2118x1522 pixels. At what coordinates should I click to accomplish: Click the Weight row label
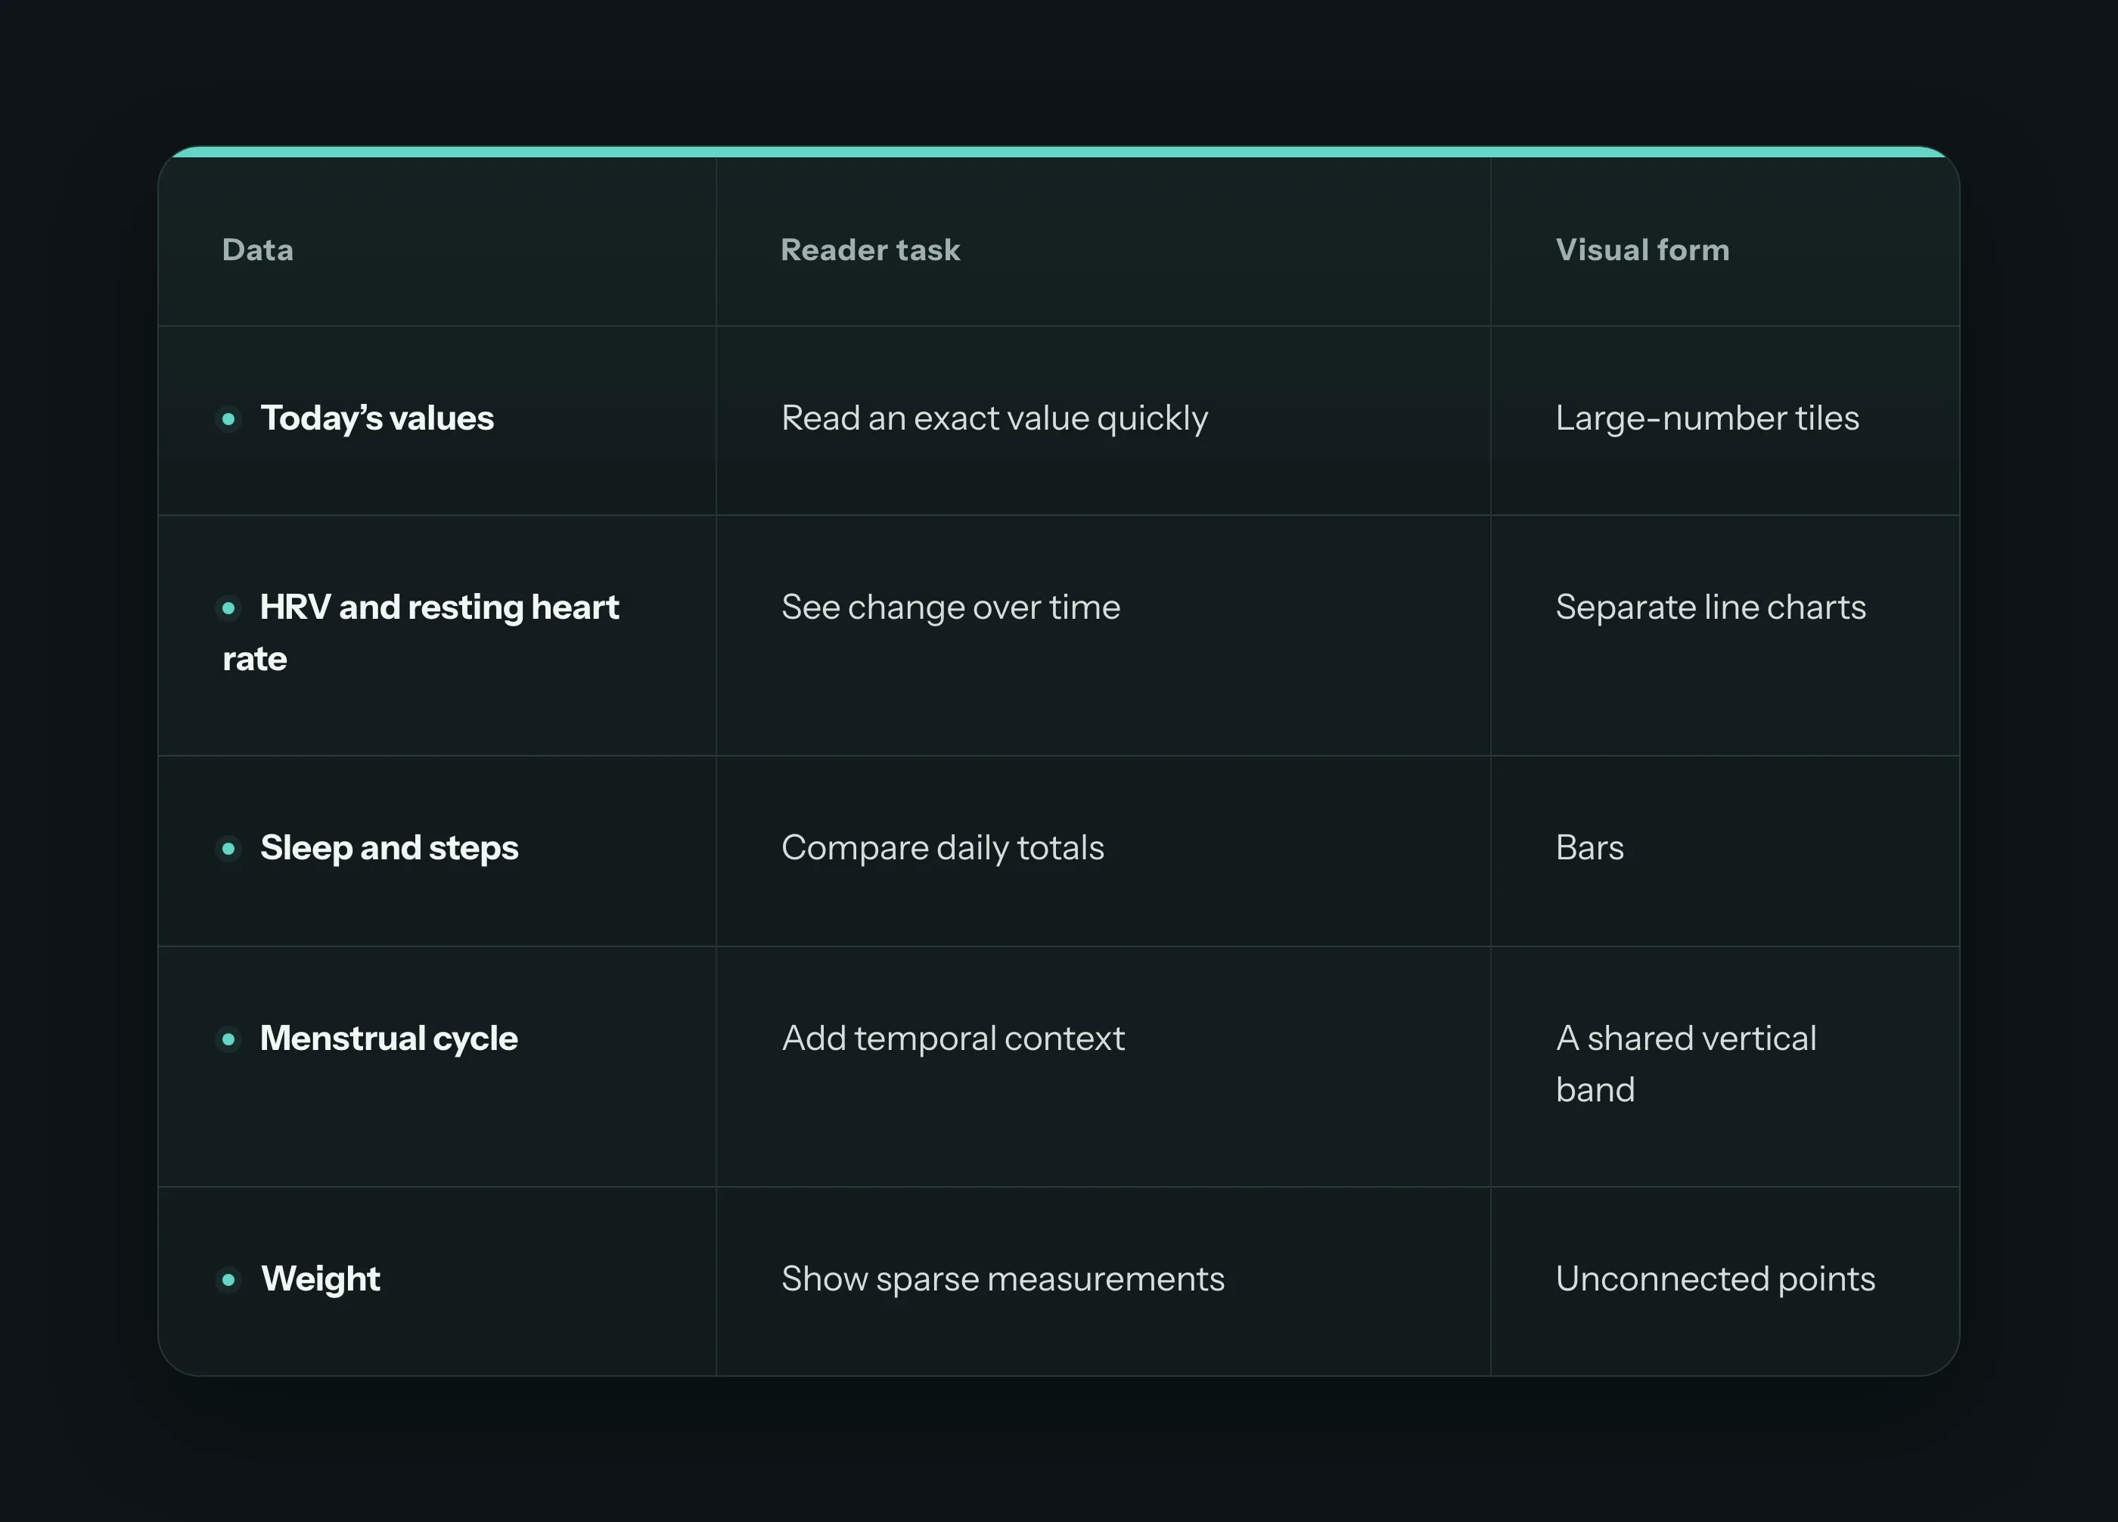point(320,1278)
